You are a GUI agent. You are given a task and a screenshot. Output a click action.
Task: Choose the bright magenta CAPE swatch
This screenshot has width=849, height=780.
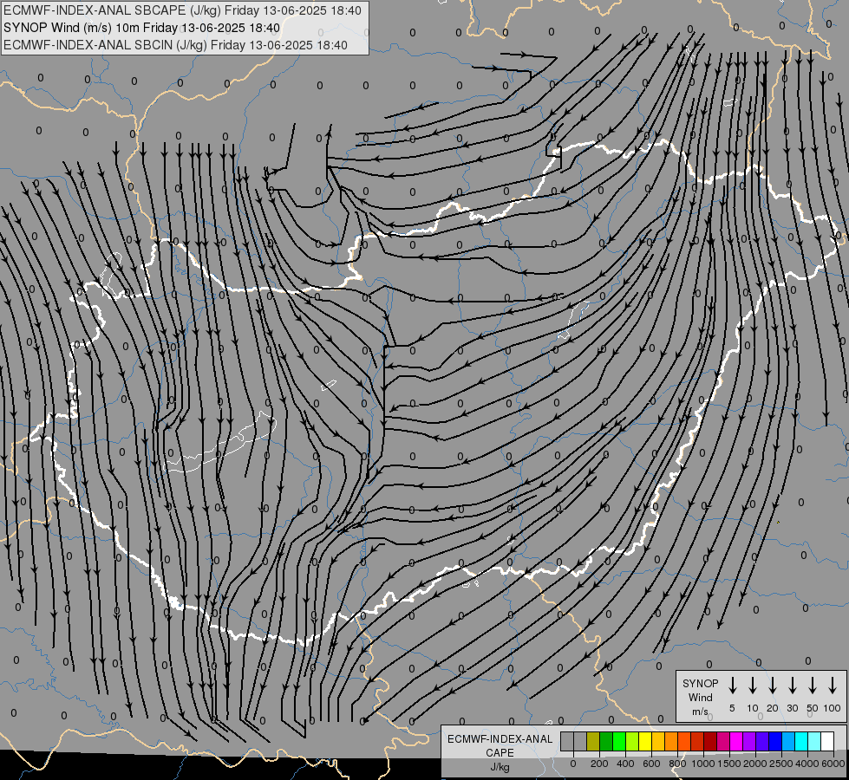coord(737,742)
